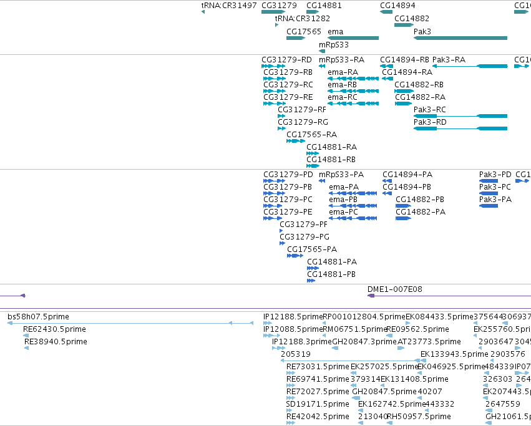Select the tRNA:CR31282 gene label
The image size is (531, 426).
click(x=303, y=18)
